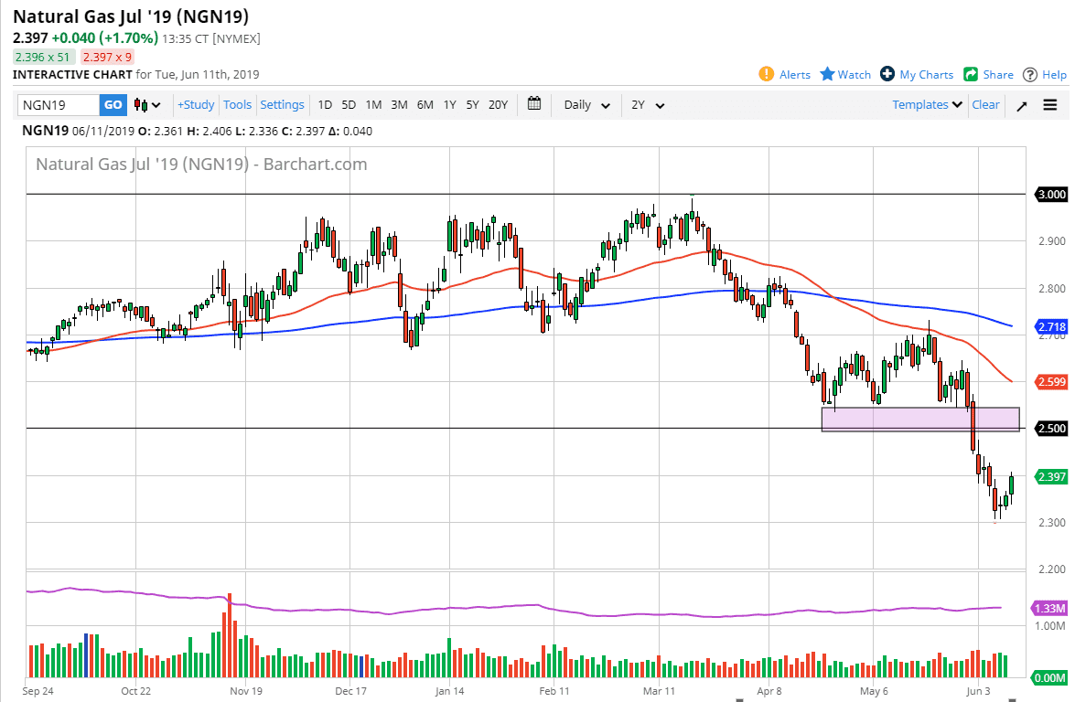
Task: Open the hamburger menu icon
Action: [x=1049, y=105]
